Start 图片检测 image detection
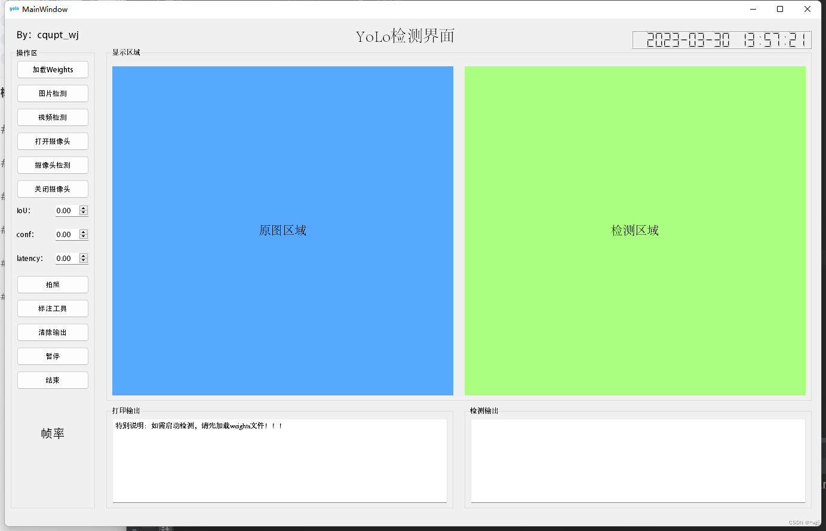The image size is (826, 531). [53, 94]
